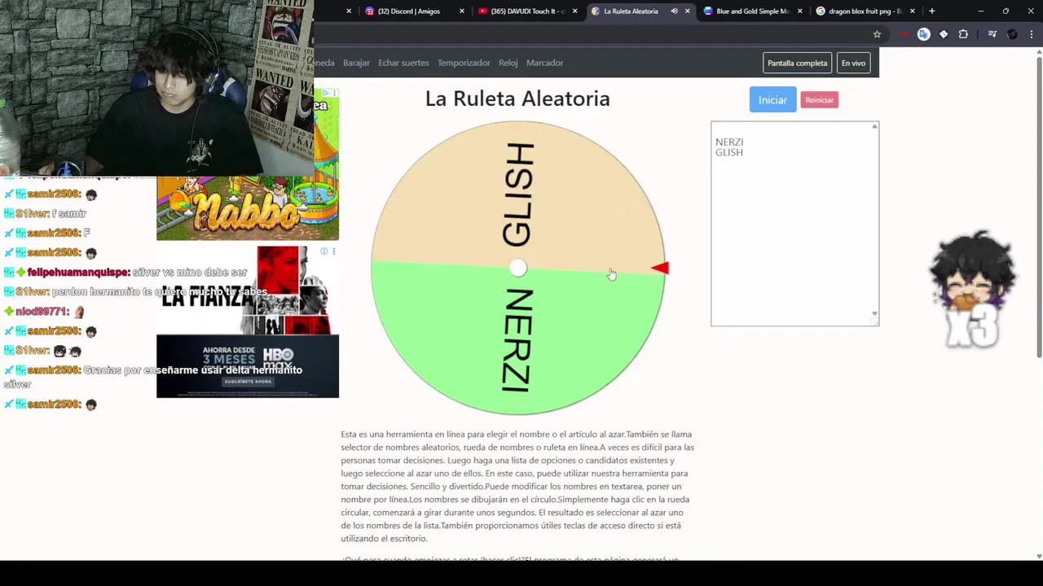Click the chibi character x3 sticker
Screen dimensions: 1043x586
973,289
